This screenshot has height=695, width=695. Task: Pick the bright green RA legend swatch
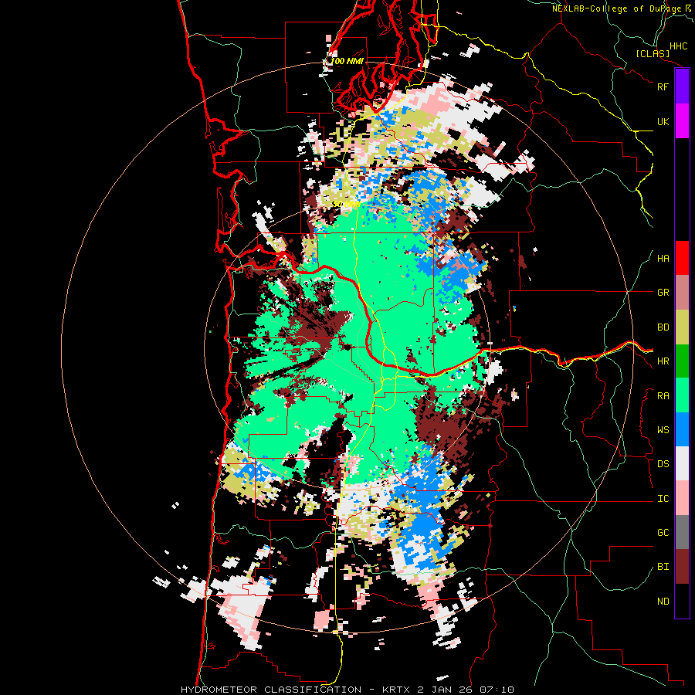[682, 395]
